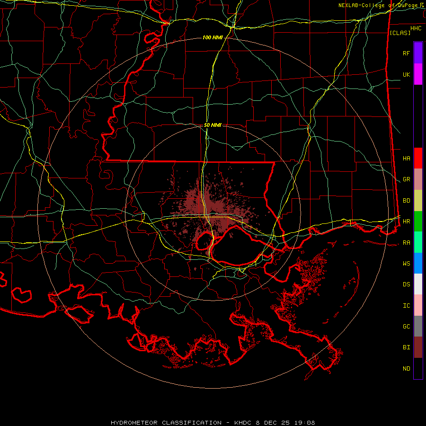Image resolution: width=426 pixels, height=426 pixels.
Task: Click the UK legend label
Action: (x=406, y=74)
